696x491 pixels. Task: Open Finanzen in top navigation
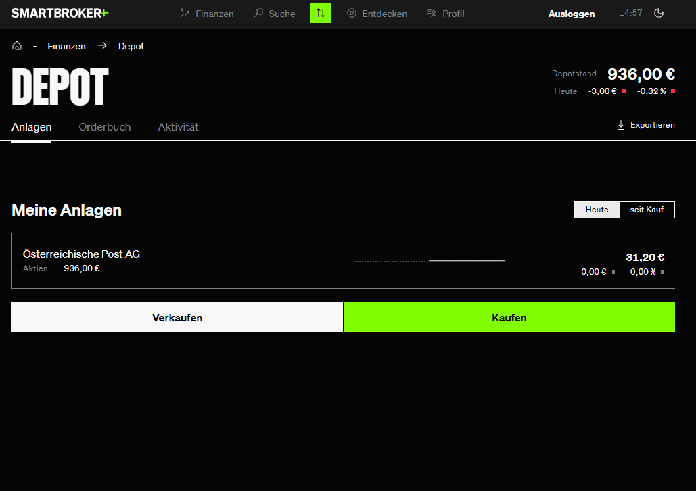pyautogui.click(x=207, y=14)
